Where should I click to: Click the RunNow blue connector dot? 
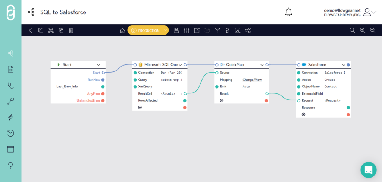[103, 80]
